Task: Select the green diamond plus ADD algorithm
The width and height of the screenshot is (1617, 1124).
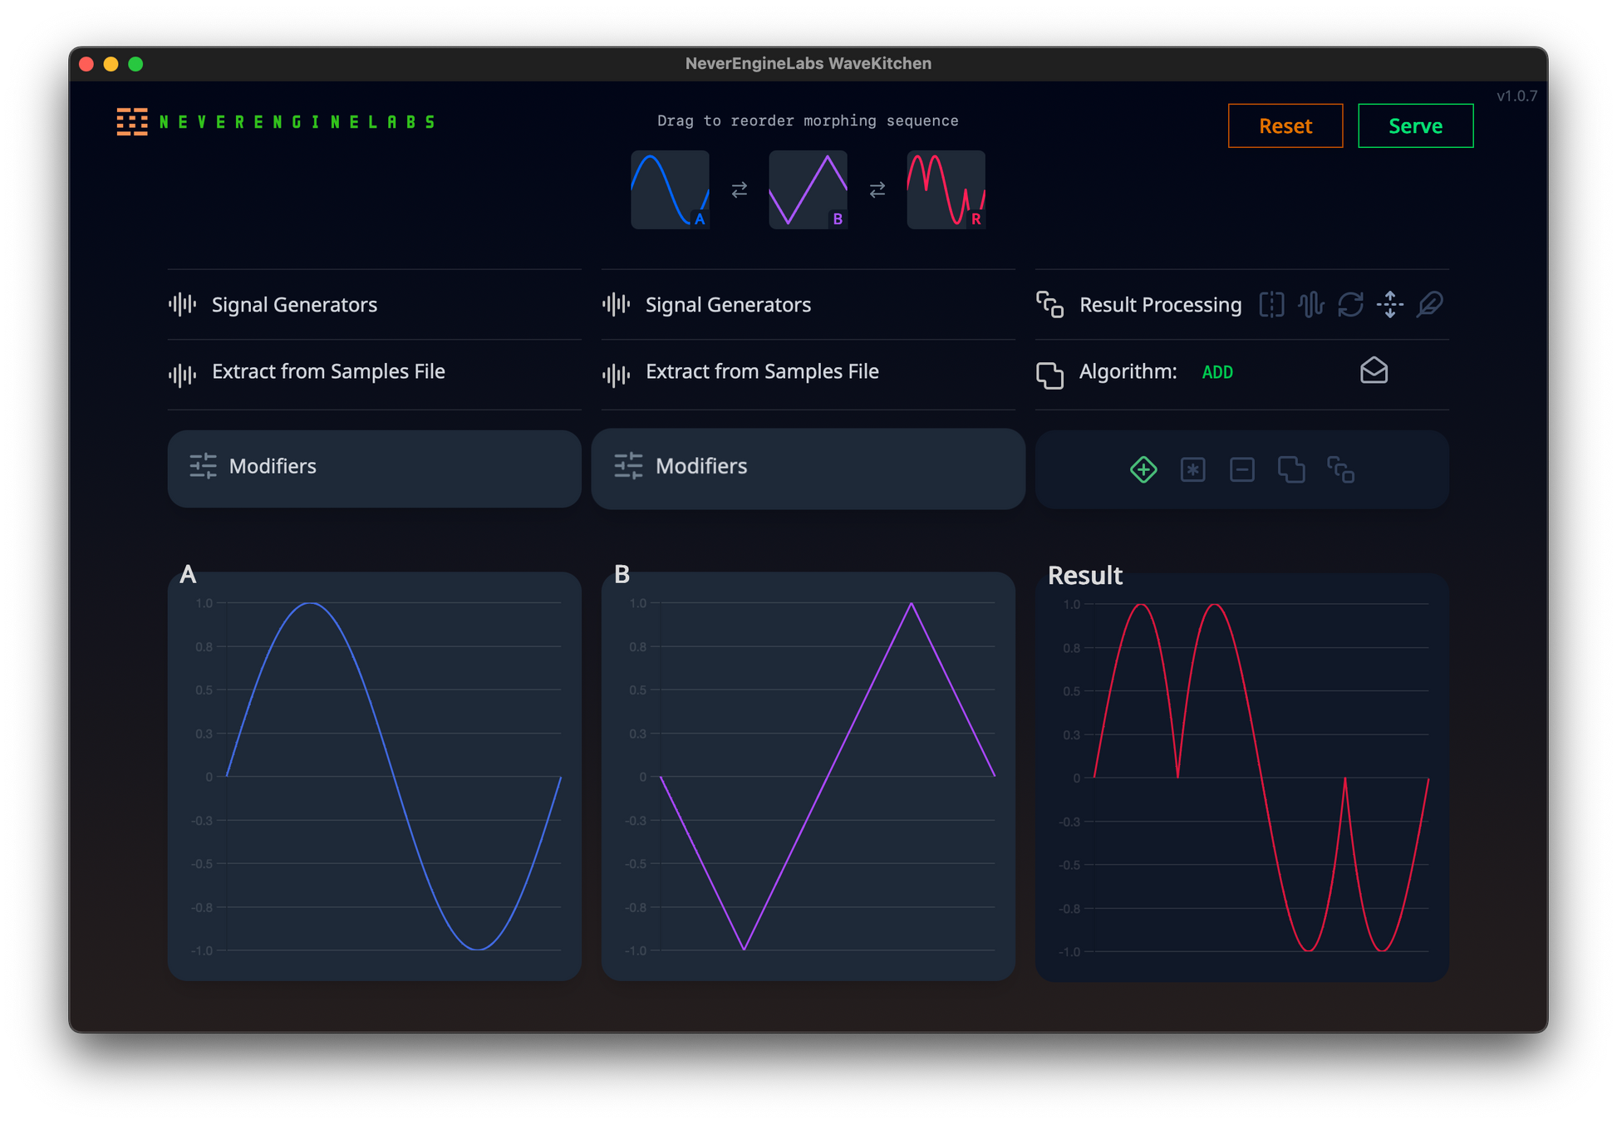Action: (x=1143, y=469)
